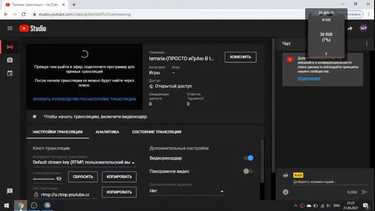375x211 pixels.
Task: Click the browser address bar URL
Action: tap(84, 14)
